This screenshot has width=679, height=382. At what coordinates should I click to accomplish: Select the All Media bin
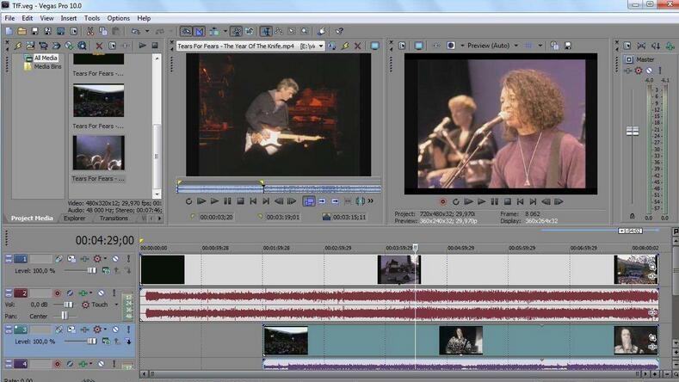pyautogui.click(x=45, y=58)
